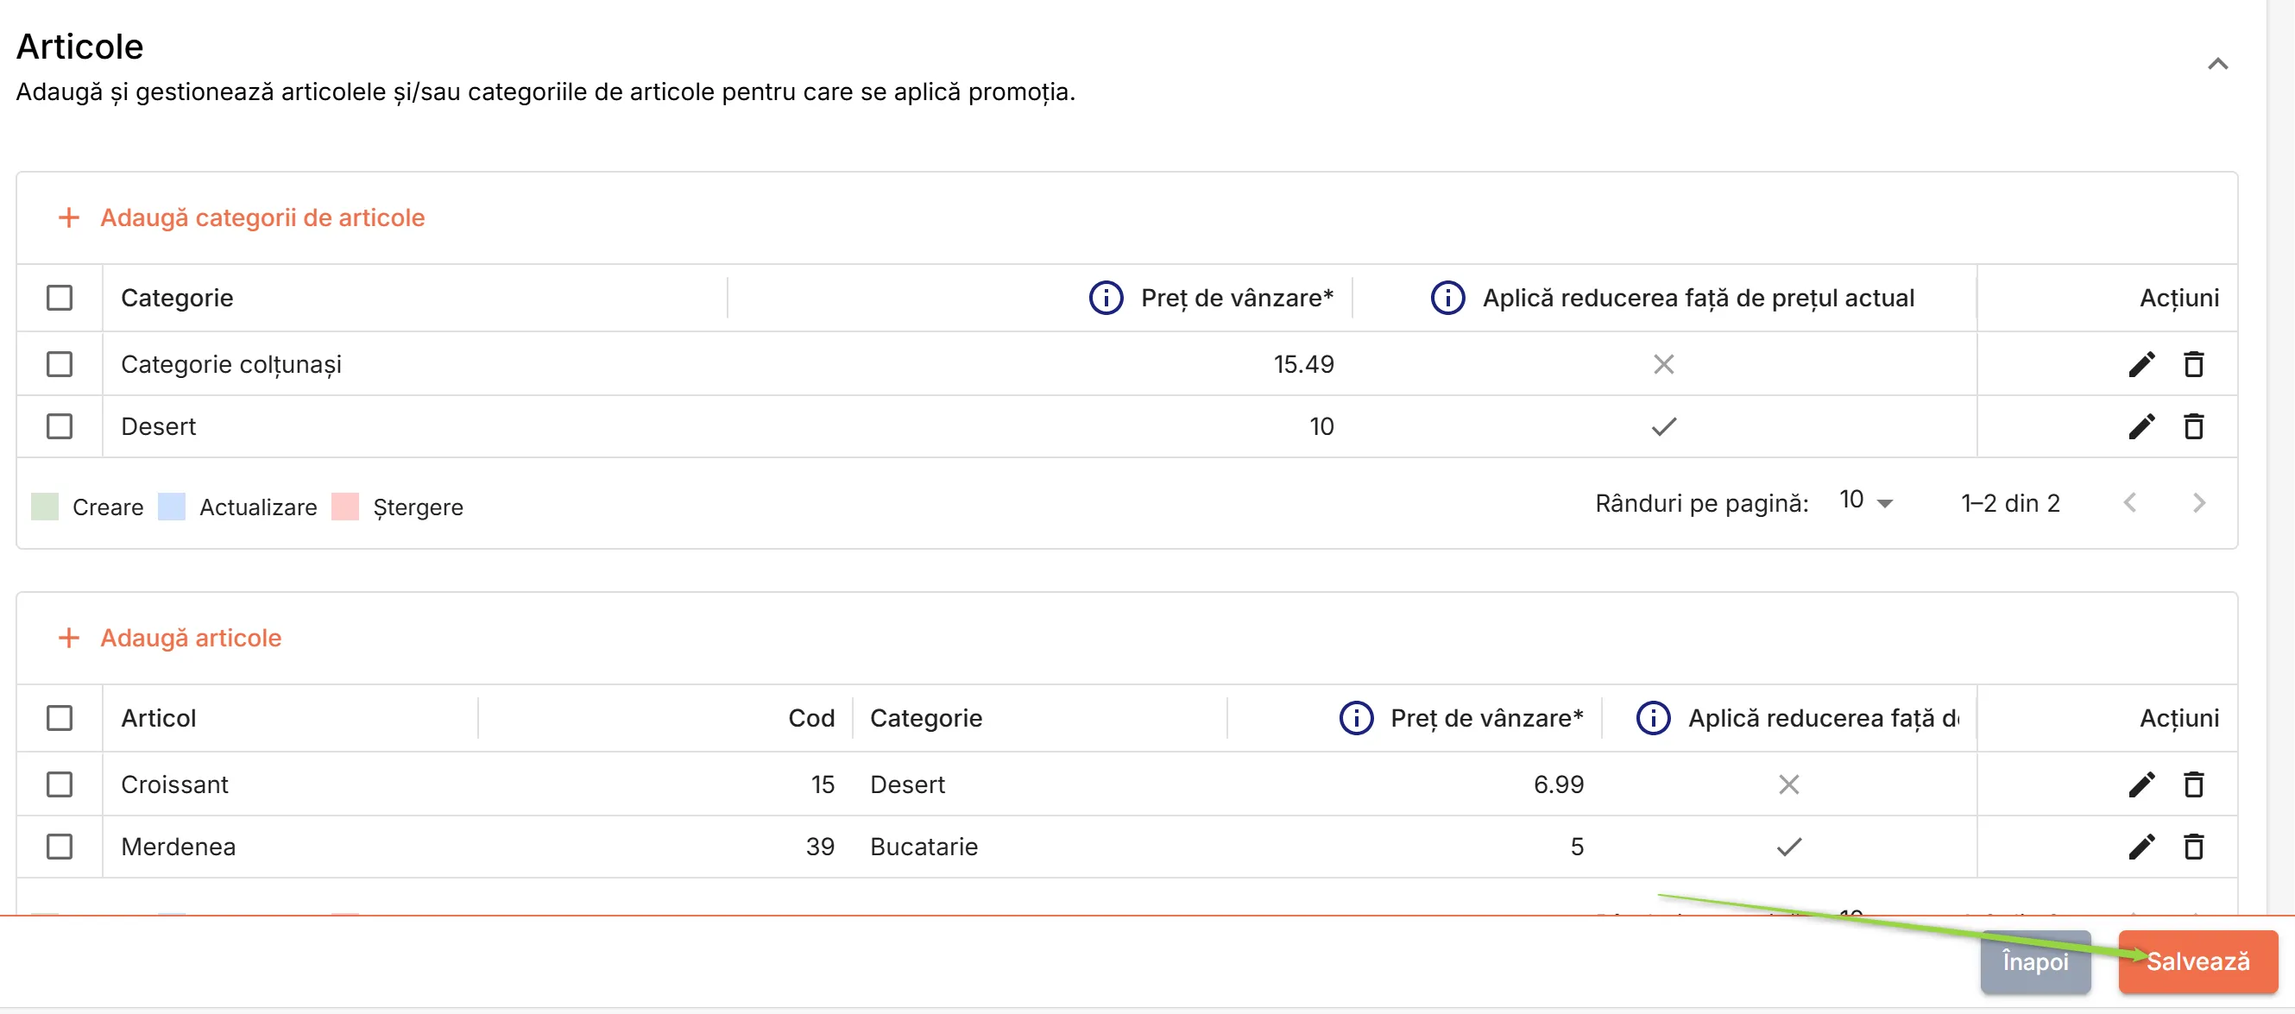Delete the Croissant article
Image resolution: width=2295 pixels, height=1014 pixels.
[x=2193, y=785]
